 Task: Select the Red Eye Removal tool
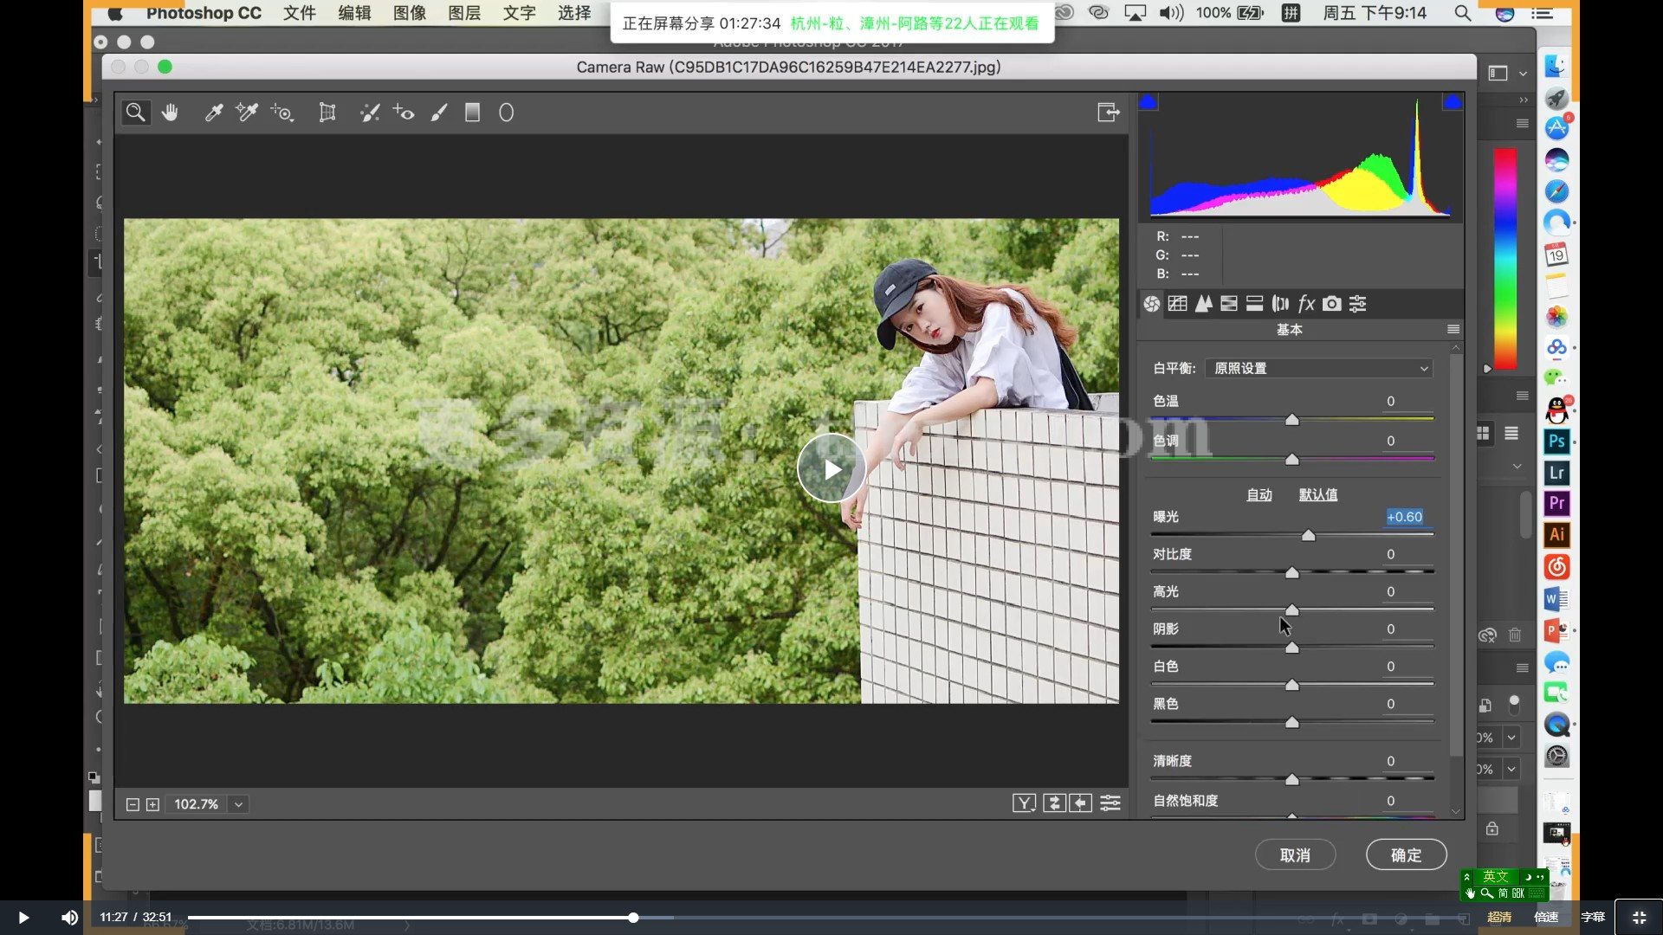[404, 113]
